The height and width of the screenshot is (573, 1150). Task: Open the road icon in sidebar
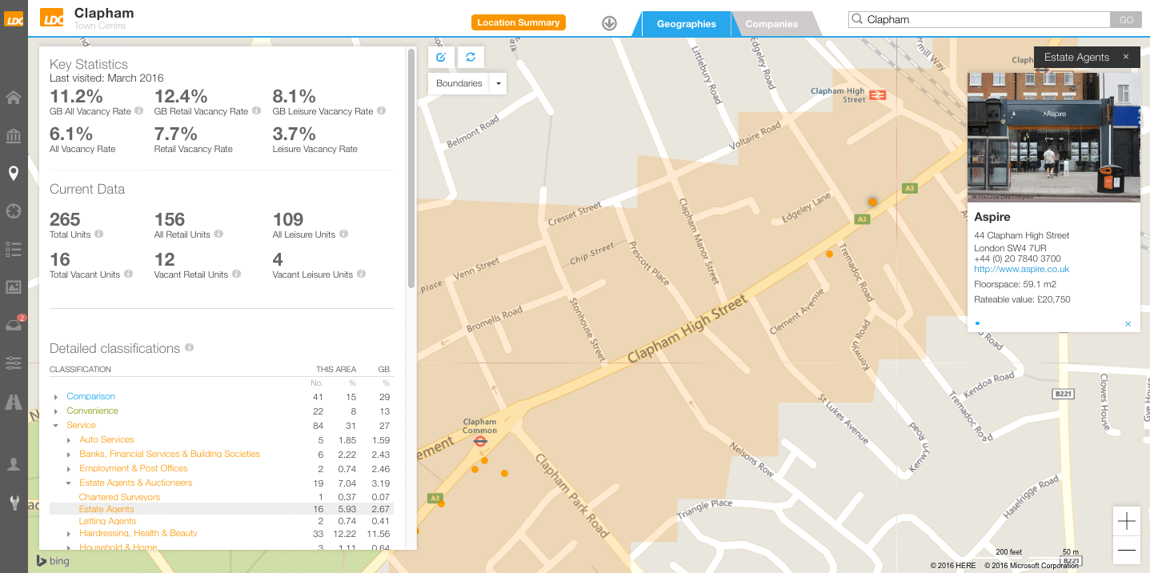click(x=14, y=402)
